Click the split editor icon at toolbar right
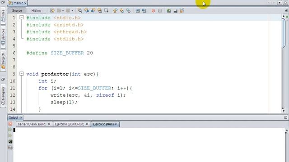The width and height of the screenshot is (289, 162). coord(286,10)
